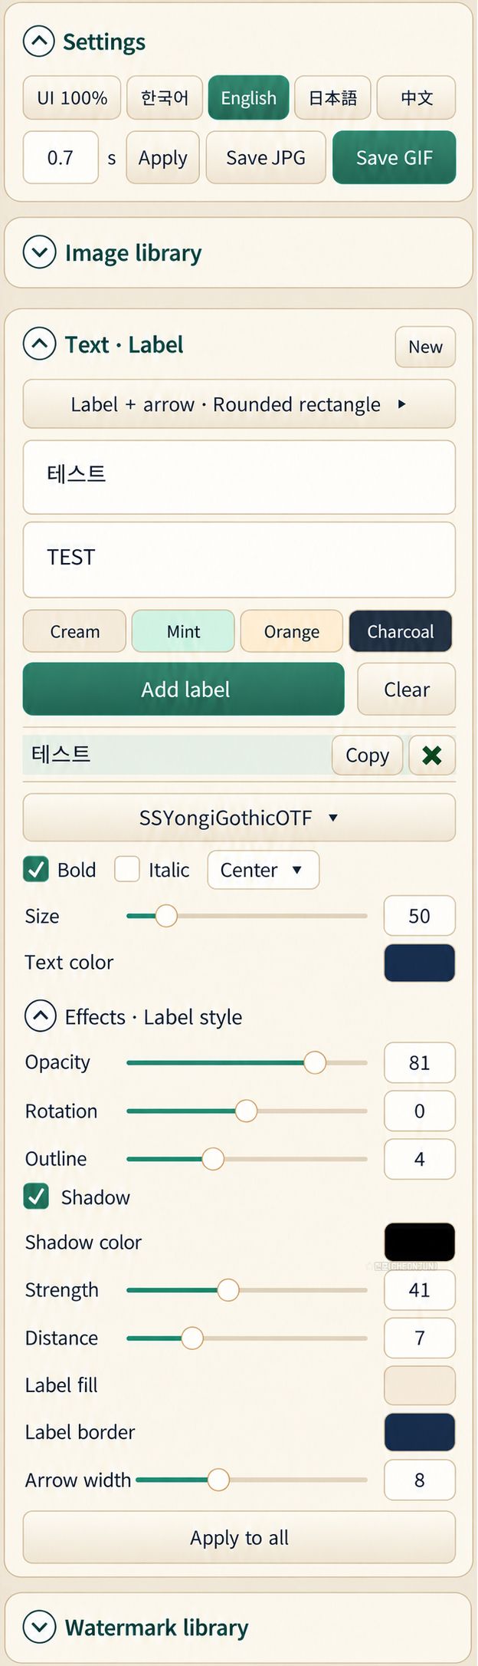Toggle the Shadow checkbox
478x1666 pixels.
[x=36, y=1196]
